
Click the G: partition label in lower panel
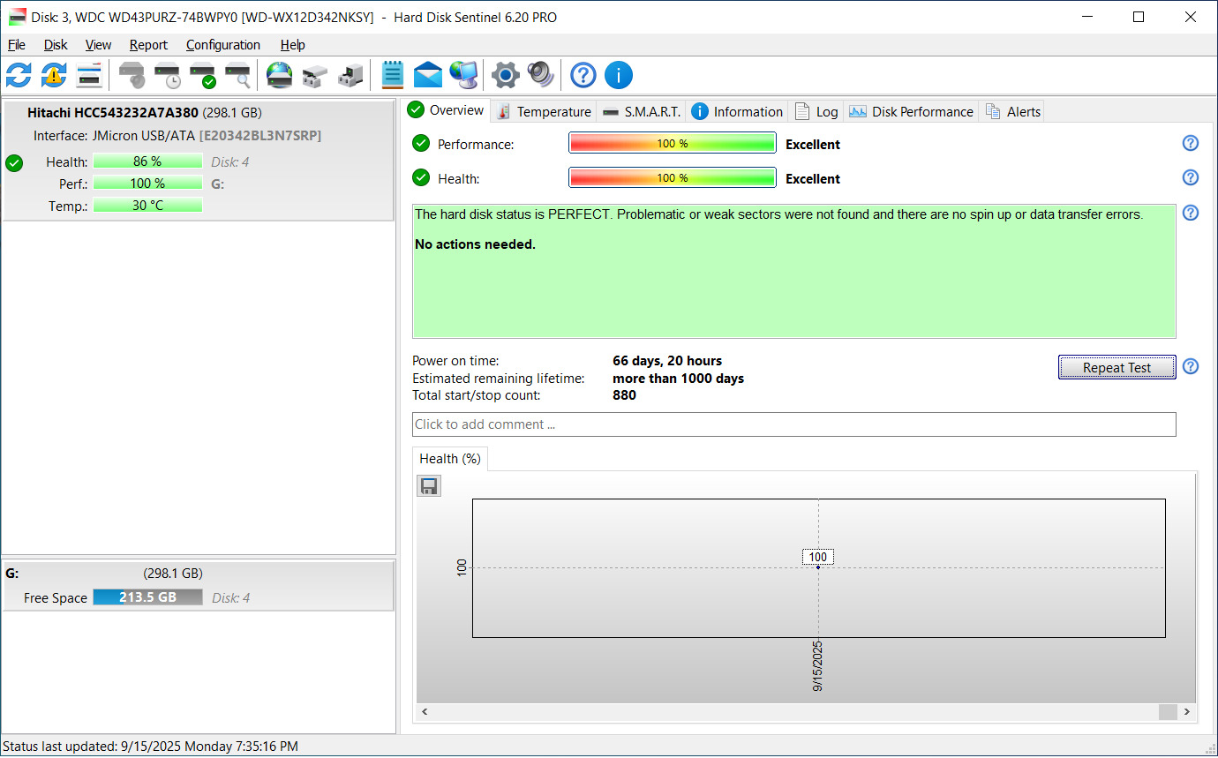(x=12, y=574)
